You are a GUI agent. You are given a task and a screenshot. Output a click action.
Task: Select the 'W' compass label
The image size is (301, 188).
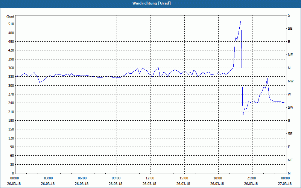click(289, 94)
